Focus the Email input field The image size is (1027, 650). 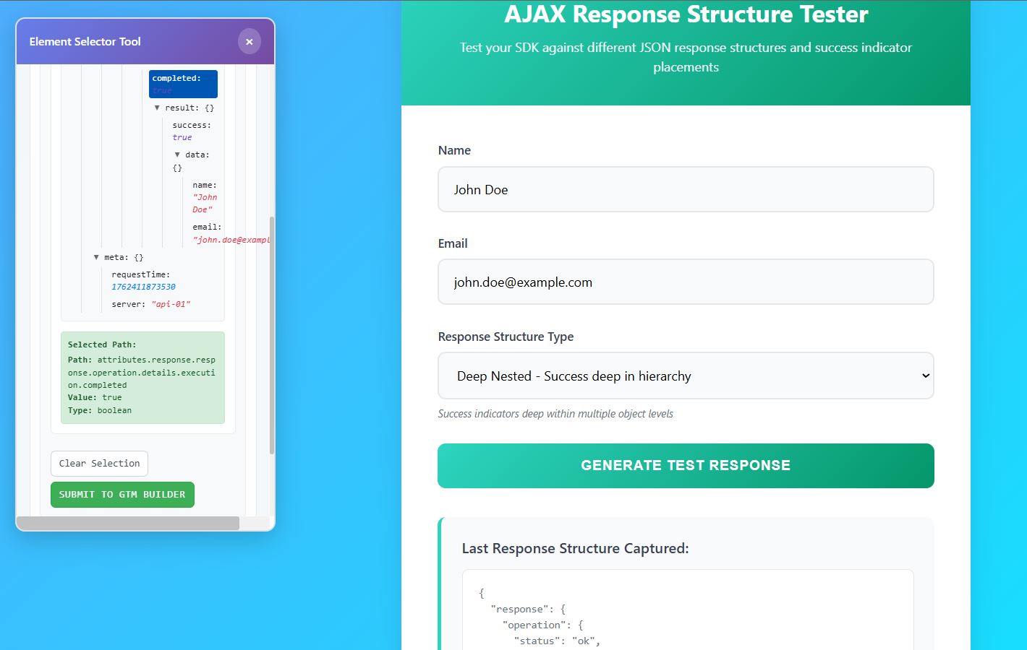click(x=686, y=282)
